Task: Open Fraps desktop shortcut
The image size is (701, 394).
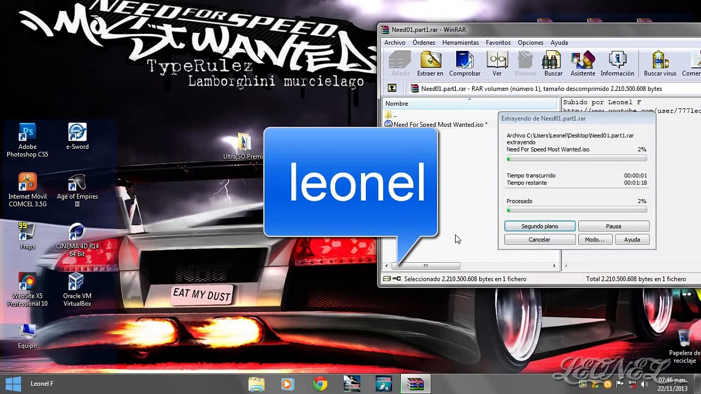Action: pos(27,236)
